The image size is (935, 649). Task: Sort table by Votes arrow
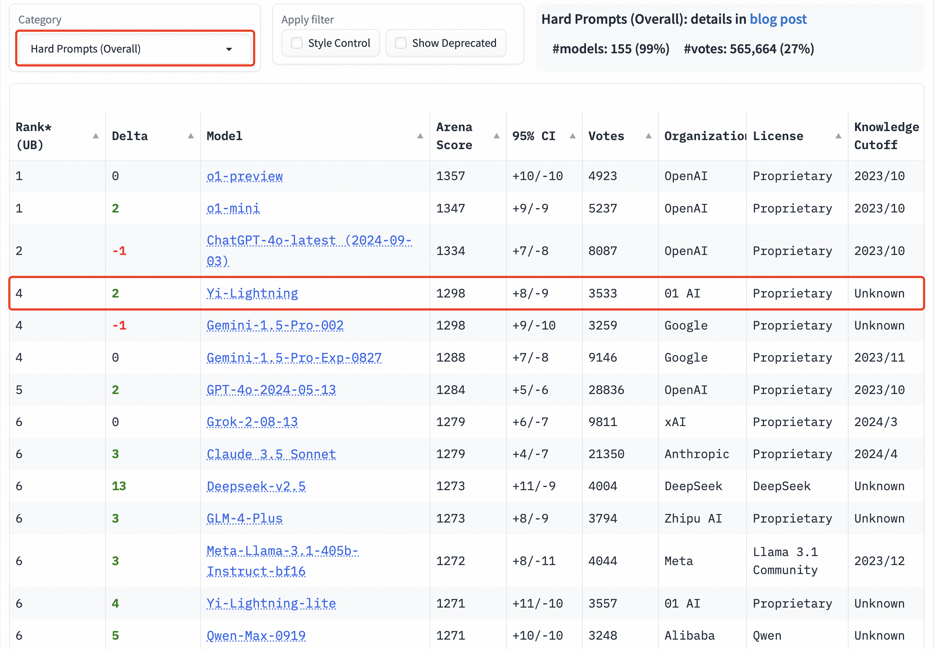coord(649,136)
